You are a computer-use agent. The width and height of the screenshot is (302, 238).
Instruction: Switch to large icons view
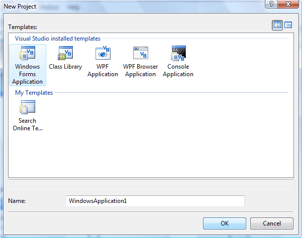coord(277,25)
